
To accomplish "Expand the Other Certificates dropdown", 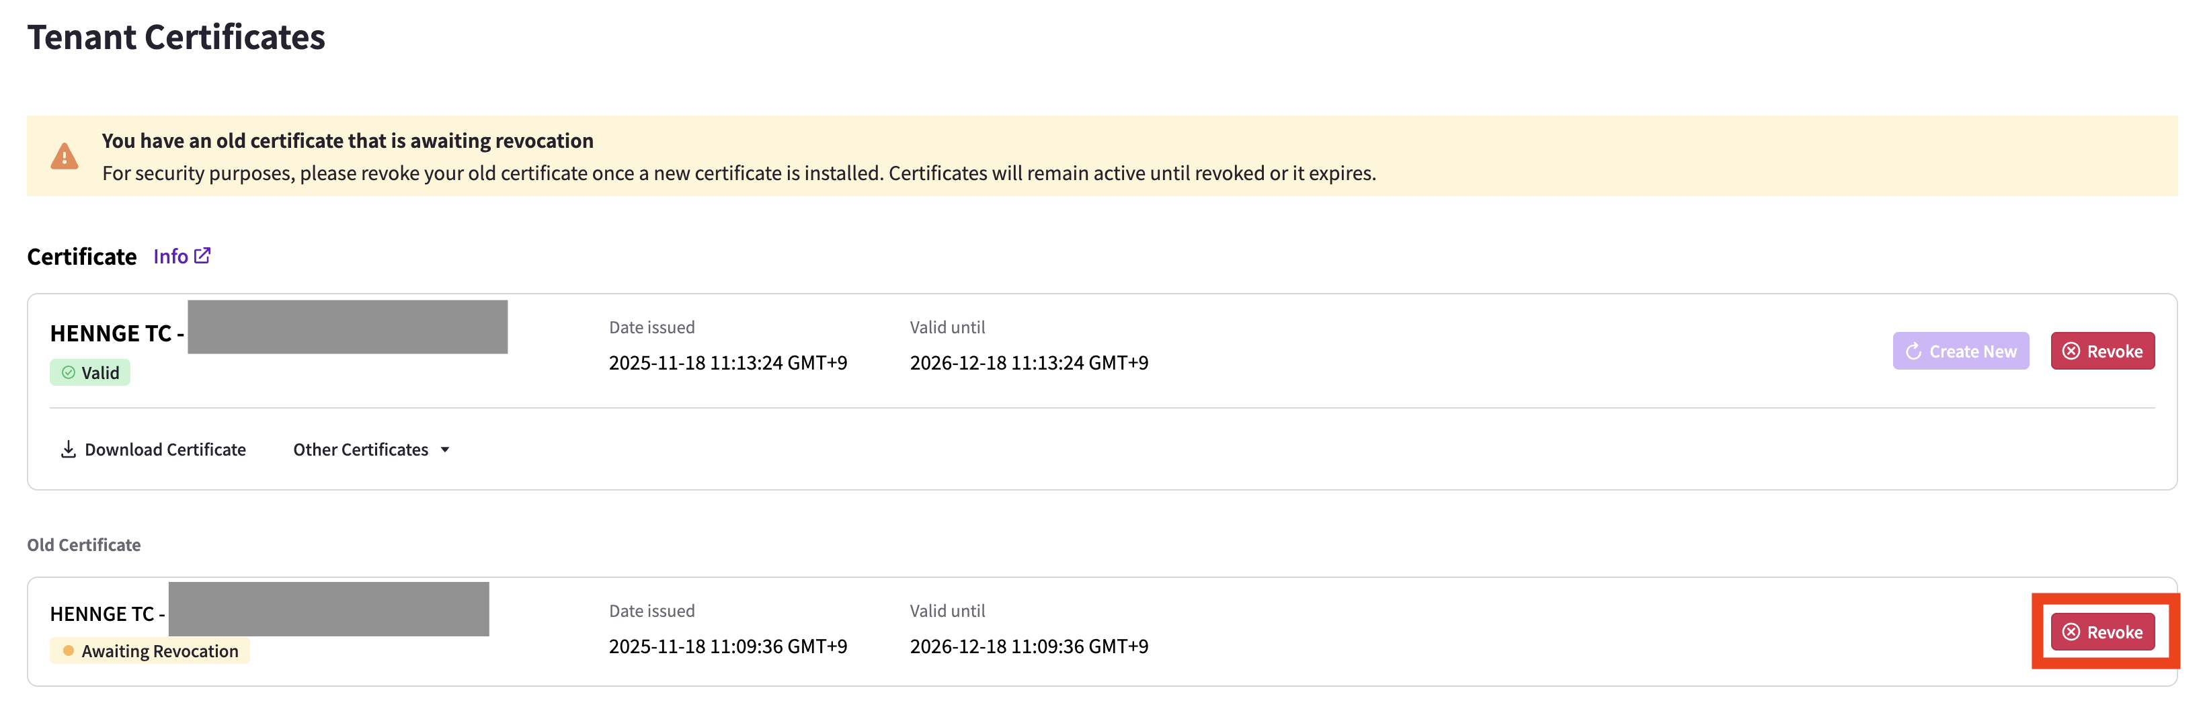I will pyautogui.click(x=372, y=450).
